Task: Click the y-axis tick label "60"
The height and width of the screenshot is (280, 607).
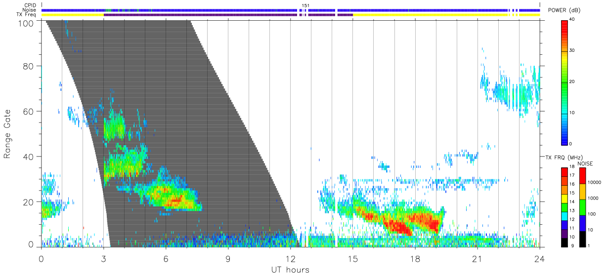Action: click(x=29, y=111)
